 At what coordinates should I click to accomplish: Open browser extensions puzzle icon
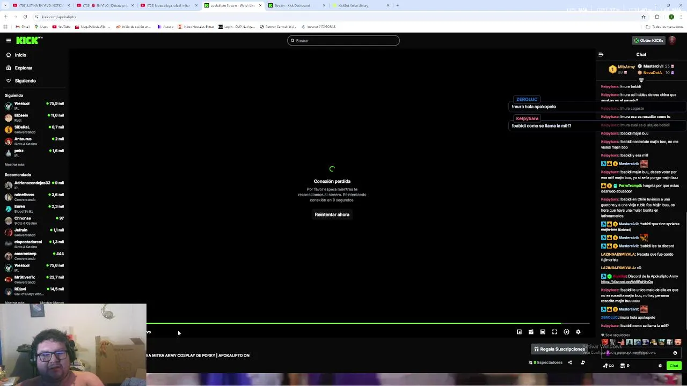(x=657, y=17)
